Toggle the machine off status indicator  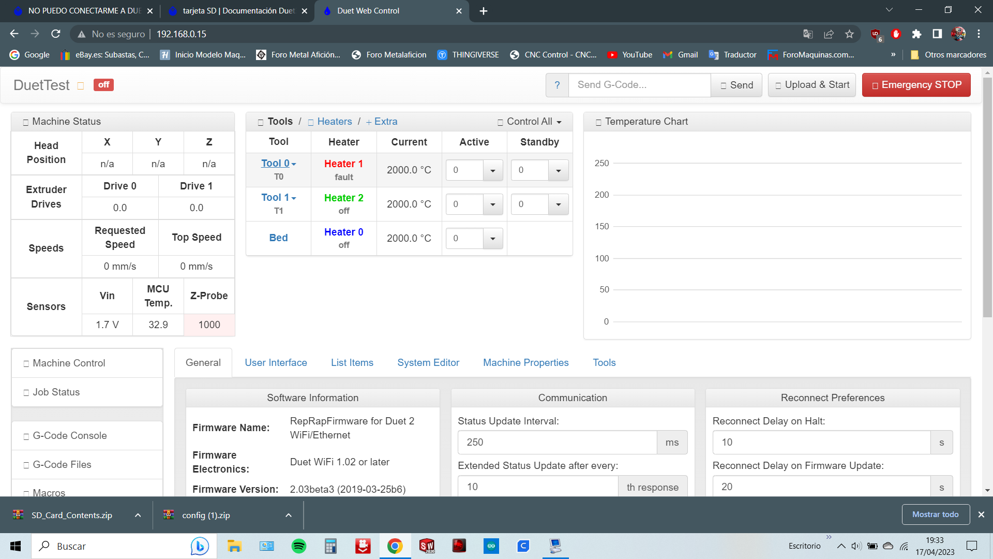103,85
